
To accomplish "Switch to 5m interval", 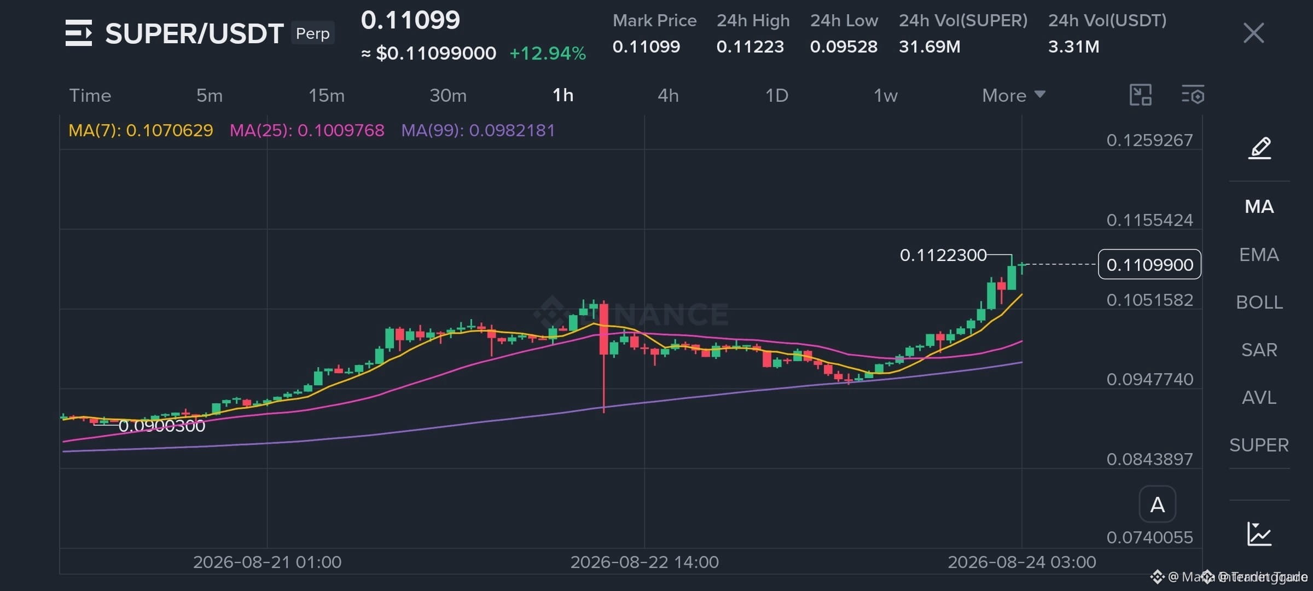I will click(210, 96).
